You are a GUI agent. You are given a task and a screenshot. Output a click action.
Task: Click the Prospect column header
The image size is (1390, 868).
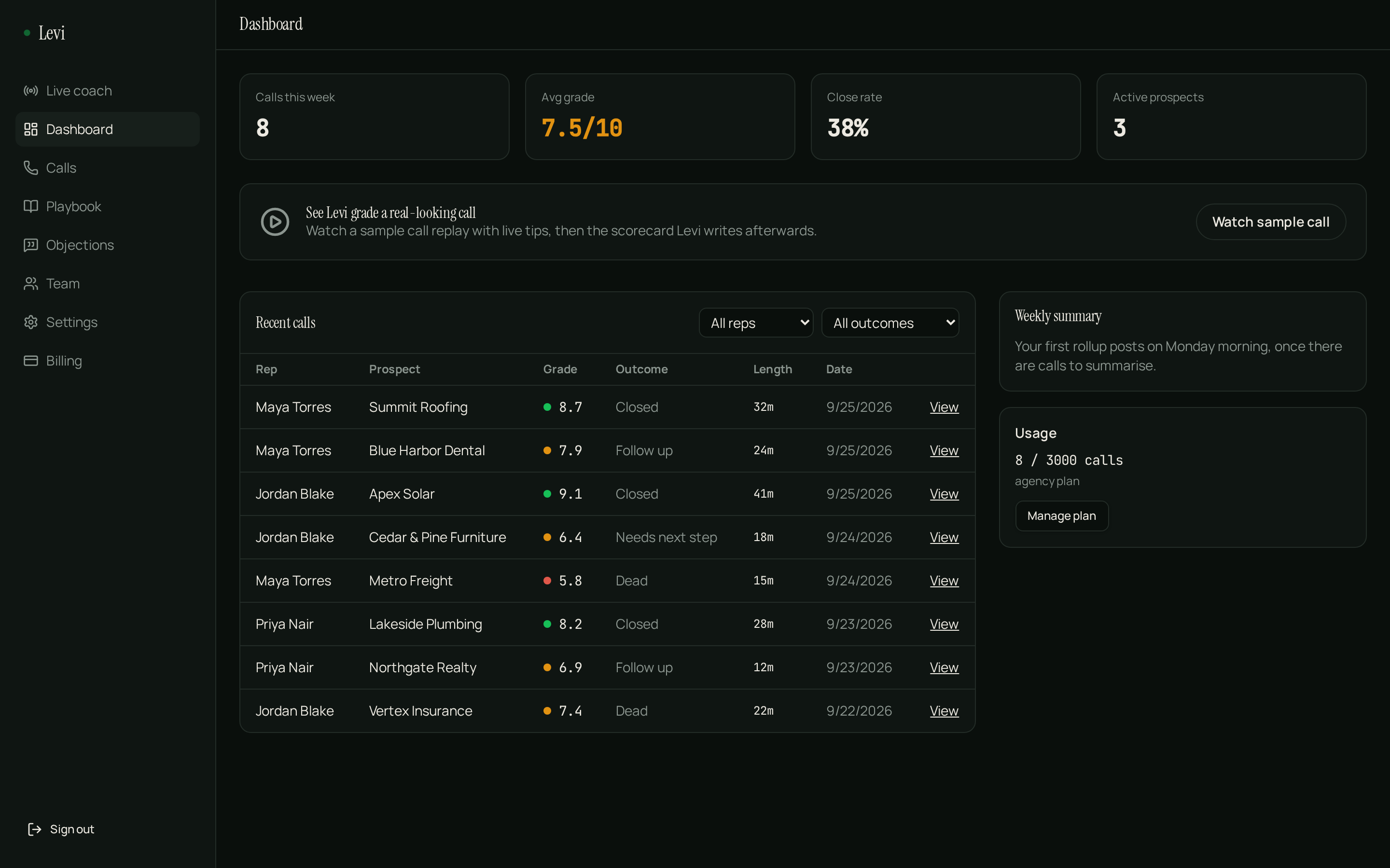pos(394,369)
